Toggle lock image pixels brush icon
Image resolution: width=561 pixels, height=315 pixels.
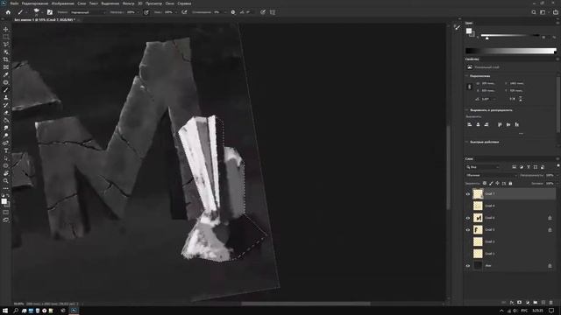coord(491,183)
